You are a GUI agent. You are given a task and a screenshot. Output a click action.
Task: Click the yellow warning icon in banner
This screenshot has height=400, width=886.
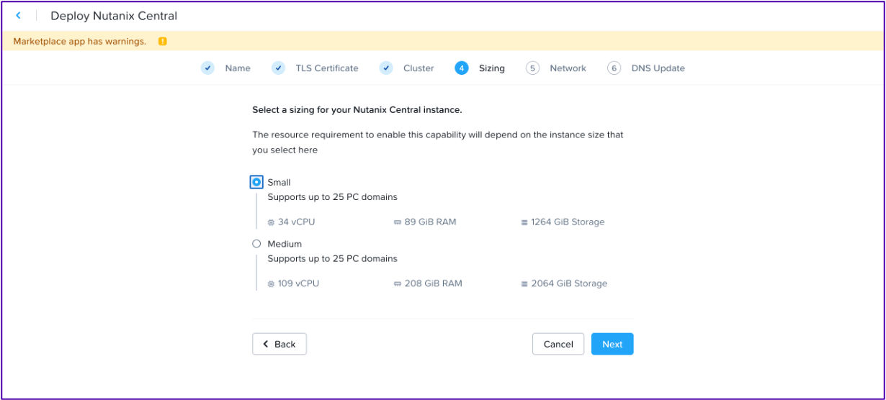(x=162, y=41)
